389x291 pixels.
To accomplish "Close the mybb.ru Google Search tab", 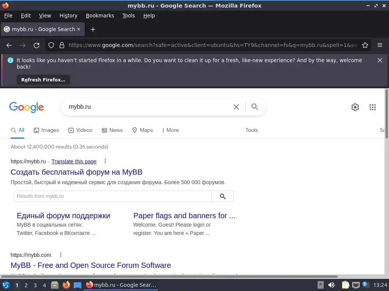I will tap(79, 29).
